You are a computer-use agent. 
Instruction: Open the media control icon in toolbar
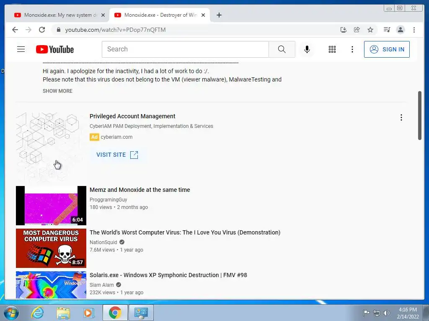pos(387,30)
